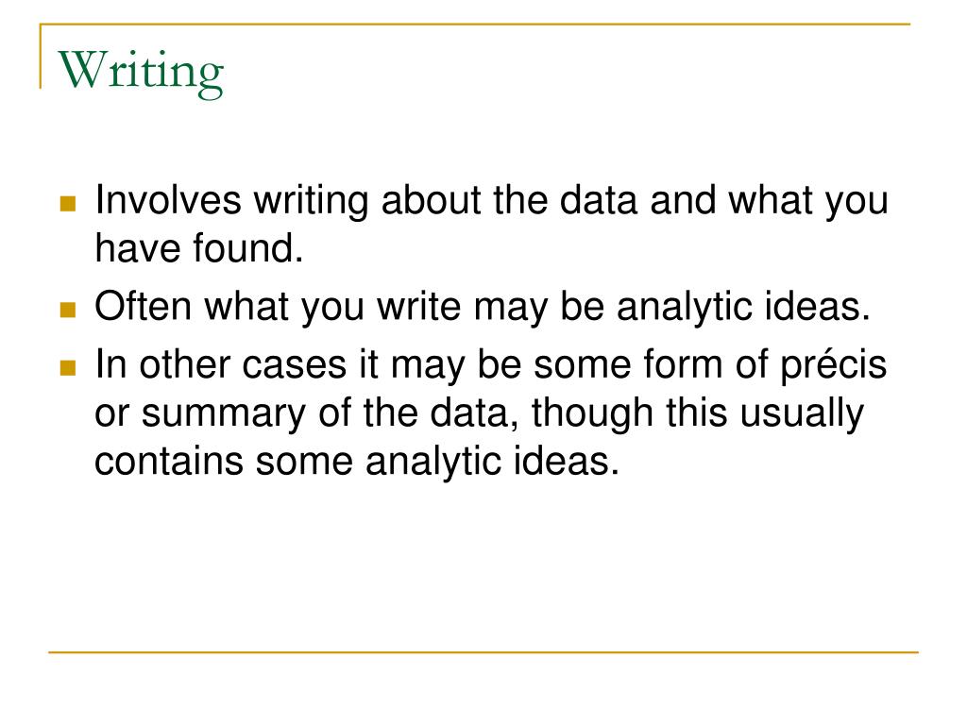
Task: Click the green "Writing" slide title
Action: 141,72
